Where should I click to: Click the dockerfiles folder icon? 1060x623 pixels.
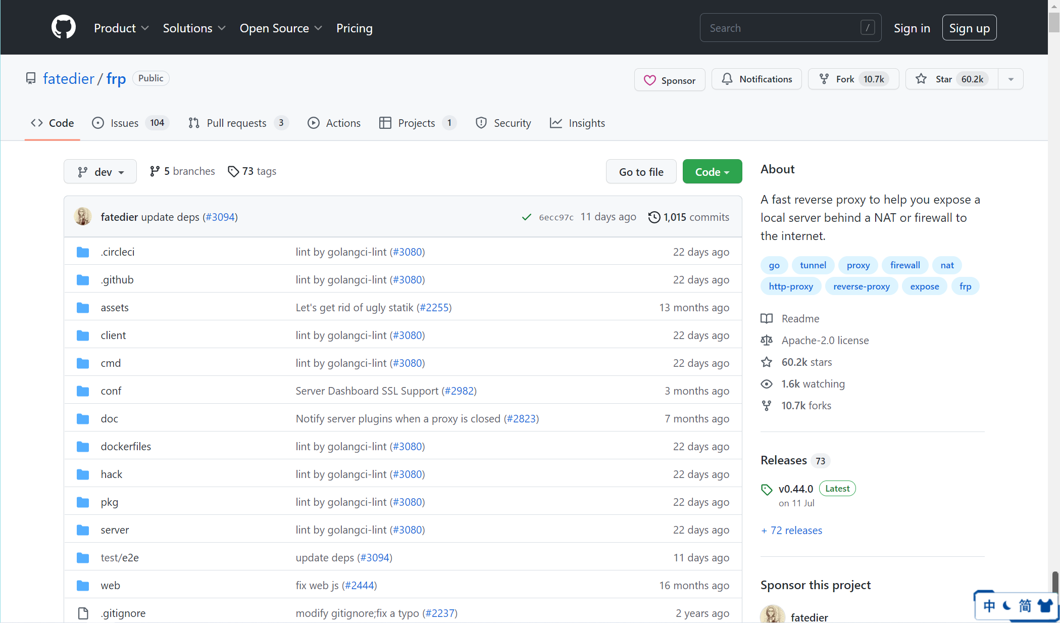[83, 446]
